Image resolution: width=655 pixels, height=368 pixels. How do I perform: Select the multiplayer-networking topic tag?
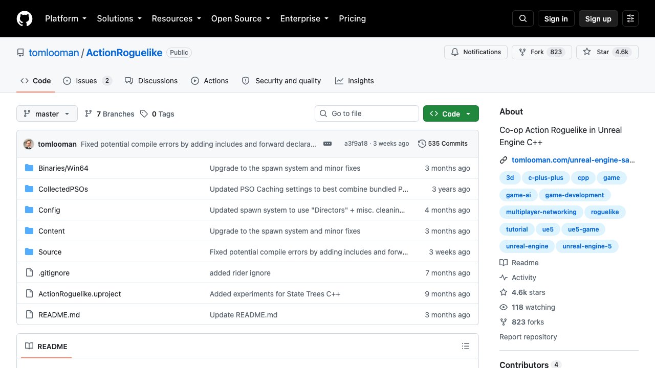click(541, 212)
